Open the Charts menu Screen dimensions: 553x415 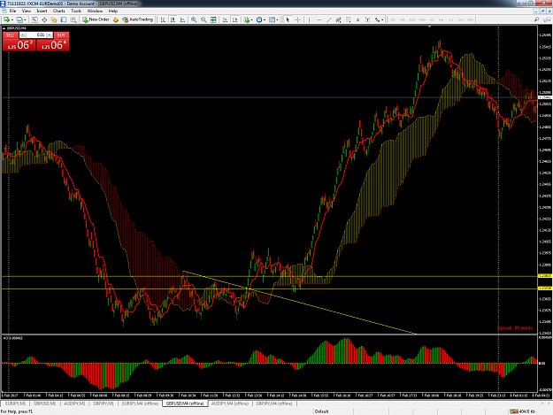pyautogui.click(x=59, y=11)
